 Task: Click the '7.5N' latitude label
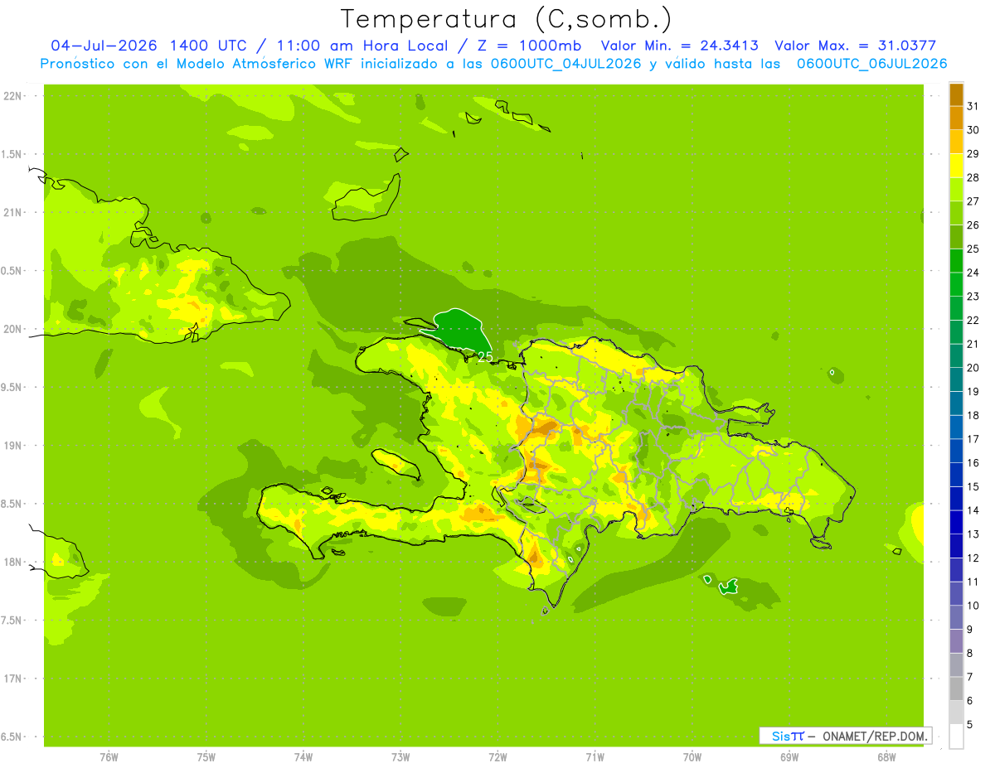pos(12,620)
